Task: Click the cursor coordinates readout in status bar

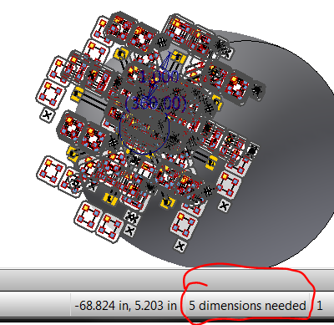Action: 125,306
